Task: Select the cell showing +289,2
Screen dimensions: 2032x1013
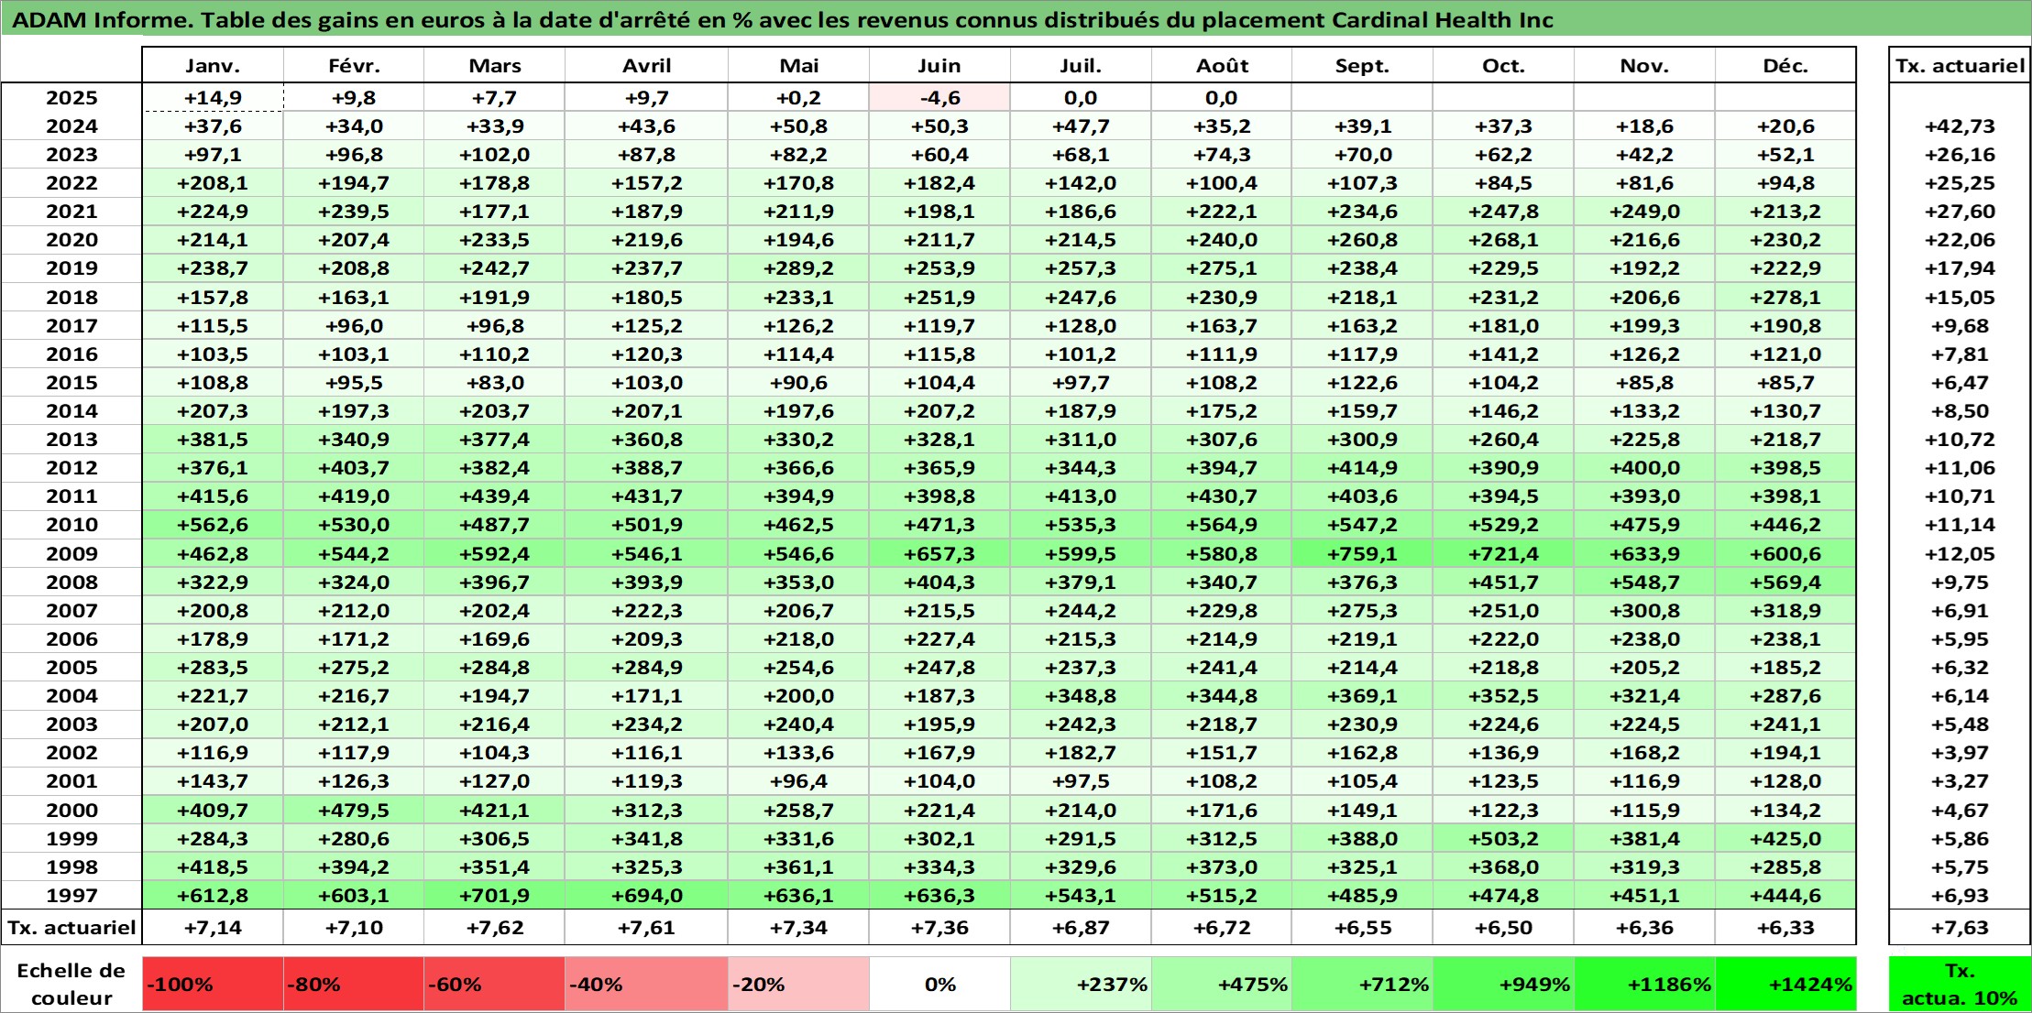Action: coord(798,268)
